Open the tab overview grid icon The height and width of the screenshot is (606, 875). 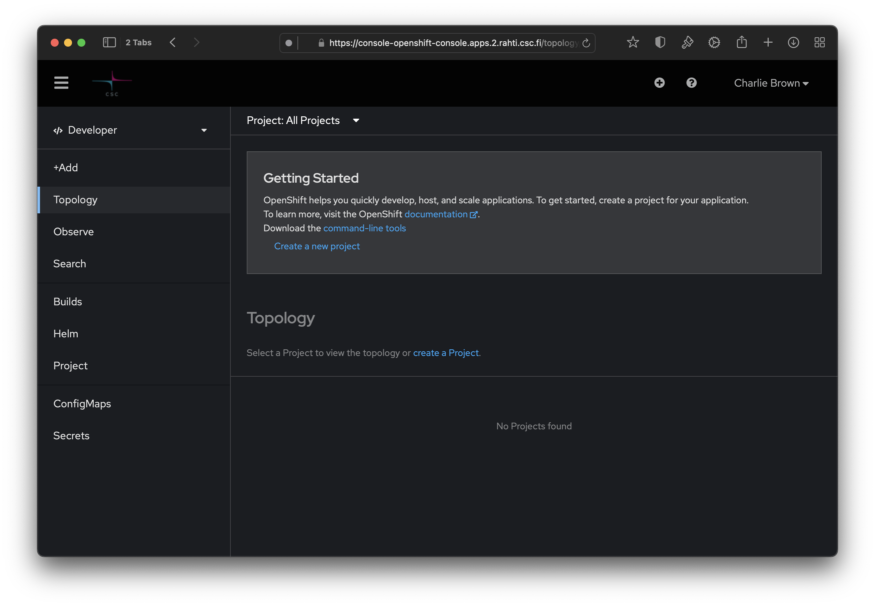click(x=820, y=42)
